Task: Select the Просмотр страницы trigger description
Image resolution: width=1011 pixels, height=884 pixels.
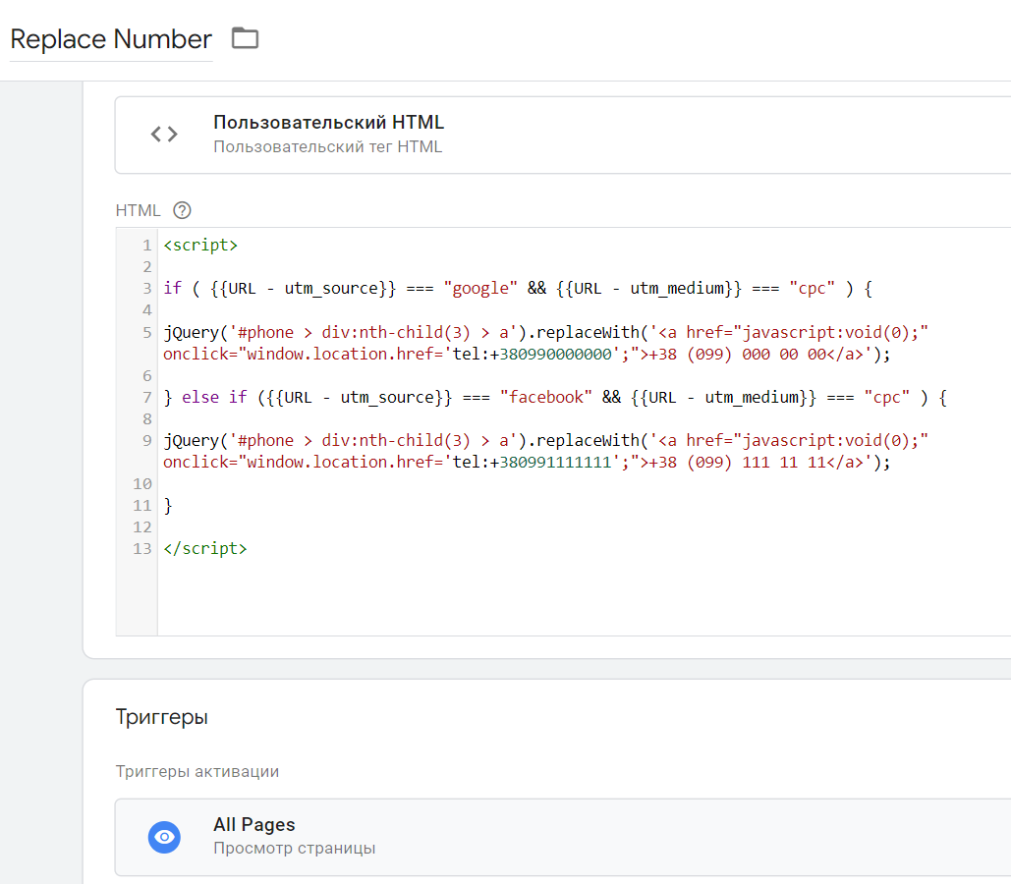Action: click(x=294, y=849)
